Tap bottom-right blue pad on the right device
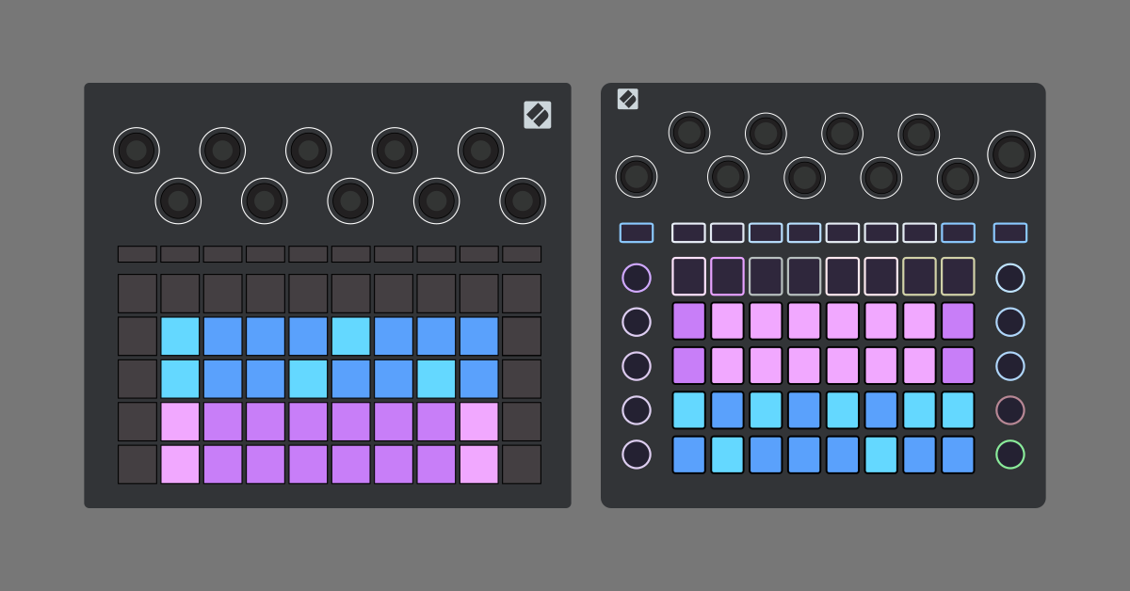 coord(958,455)
